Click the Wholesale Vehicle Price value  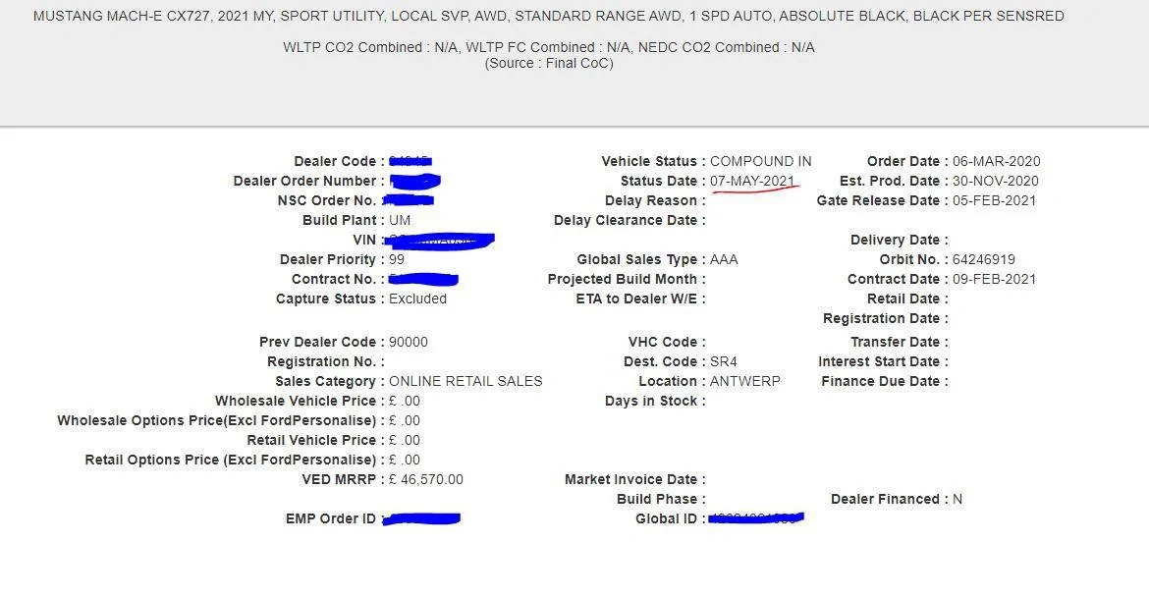(405, 402)
